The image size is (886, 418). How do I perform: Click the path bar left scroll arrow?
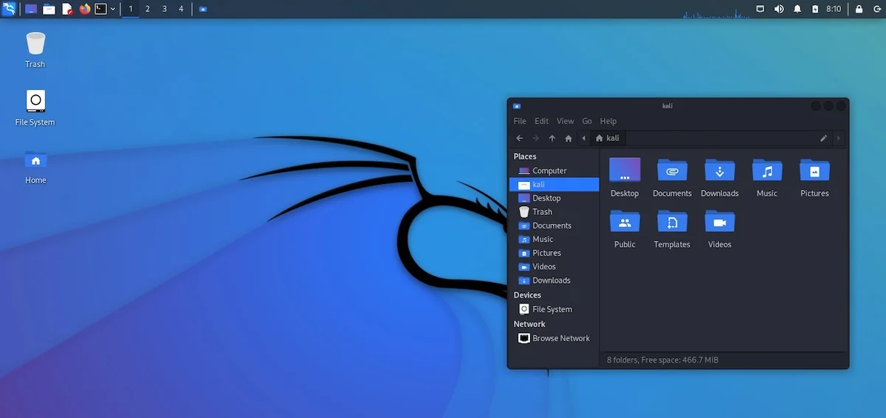[x=584, y=138]
